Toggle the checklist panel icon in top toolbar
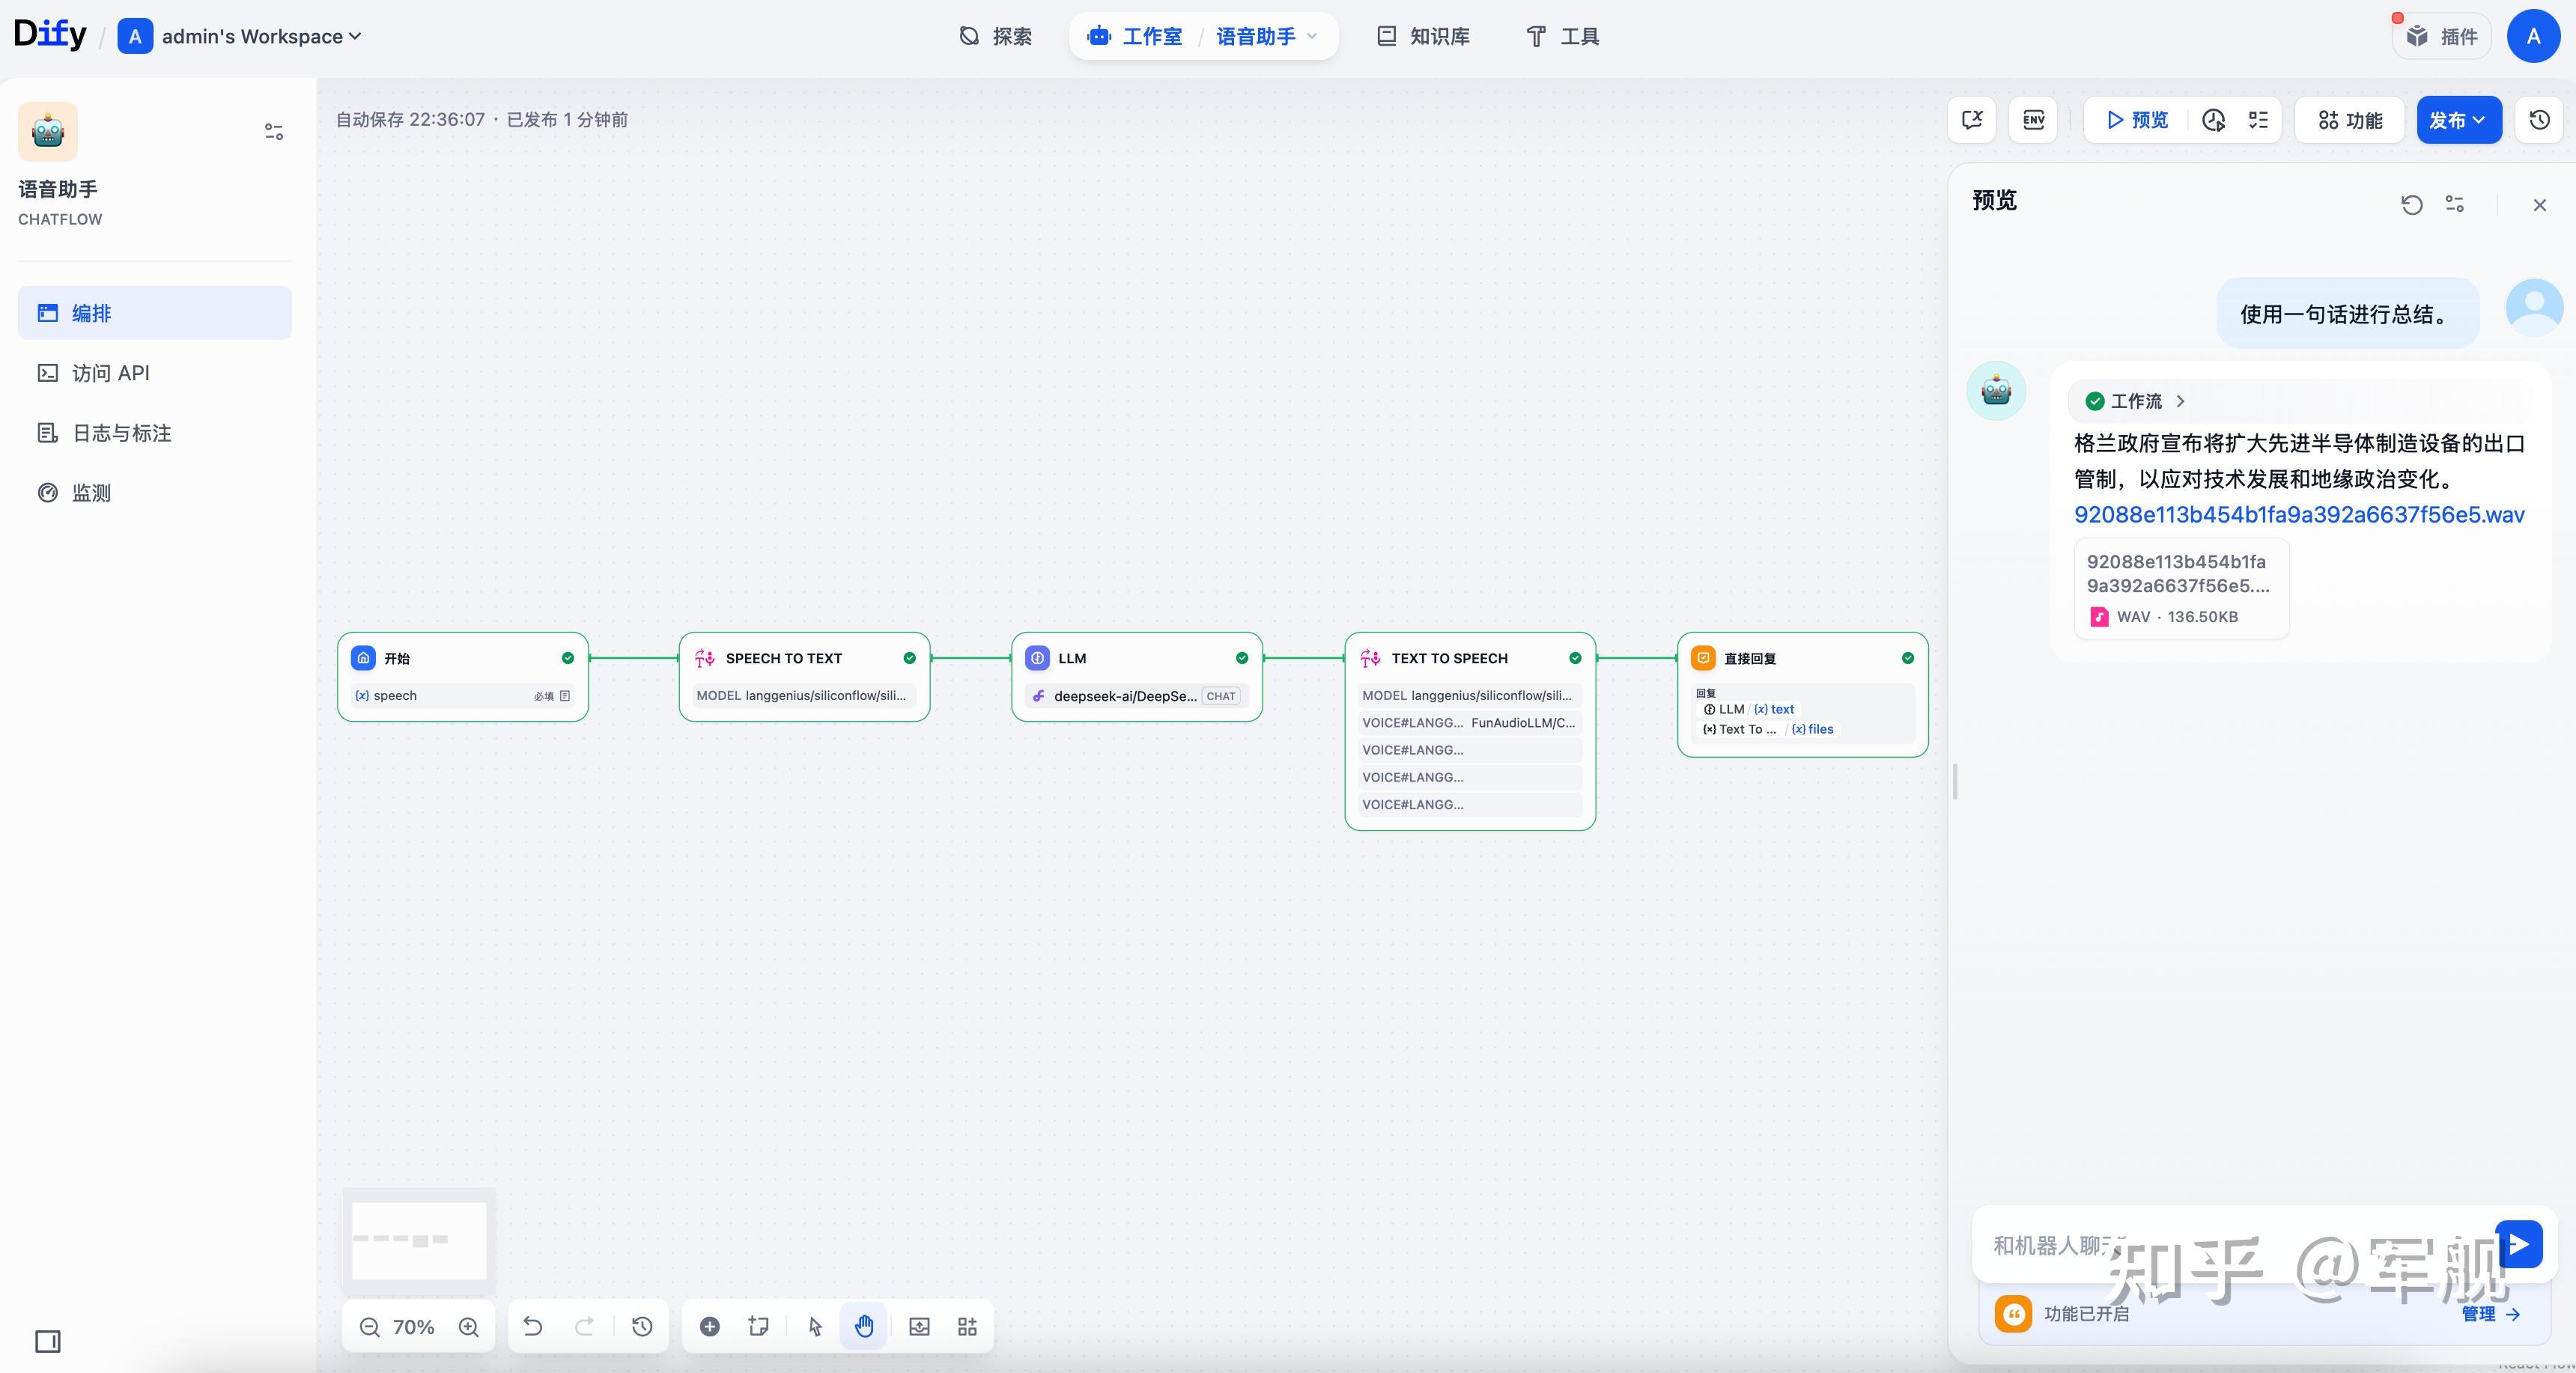The image size is (2576, 1373). [2258, 120]
